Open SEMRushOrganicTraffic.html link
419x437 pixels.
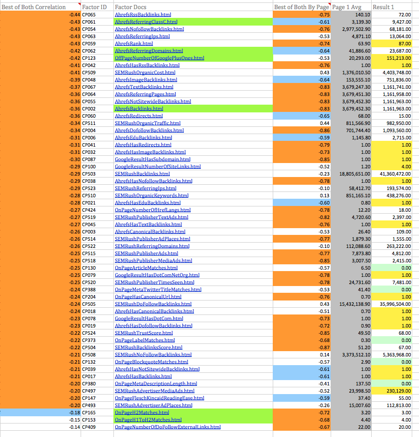pos(148,123)
